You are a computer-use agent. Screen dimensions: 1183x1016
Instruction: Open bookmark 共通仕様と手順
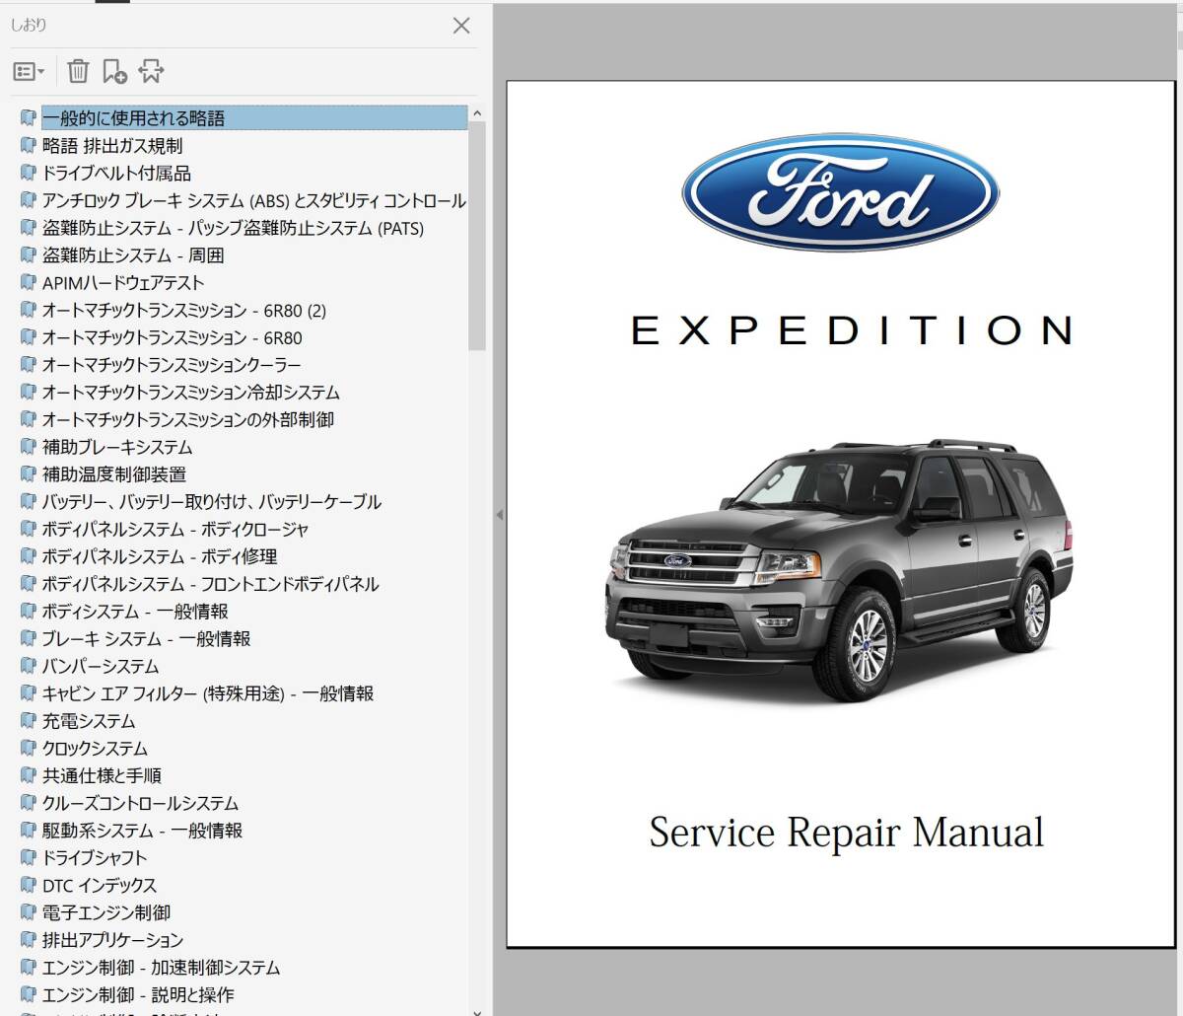click(102, 776)
